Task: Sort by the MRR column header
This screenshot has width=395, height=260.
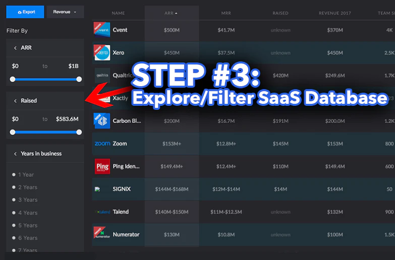Action: [x=226, y=13]
